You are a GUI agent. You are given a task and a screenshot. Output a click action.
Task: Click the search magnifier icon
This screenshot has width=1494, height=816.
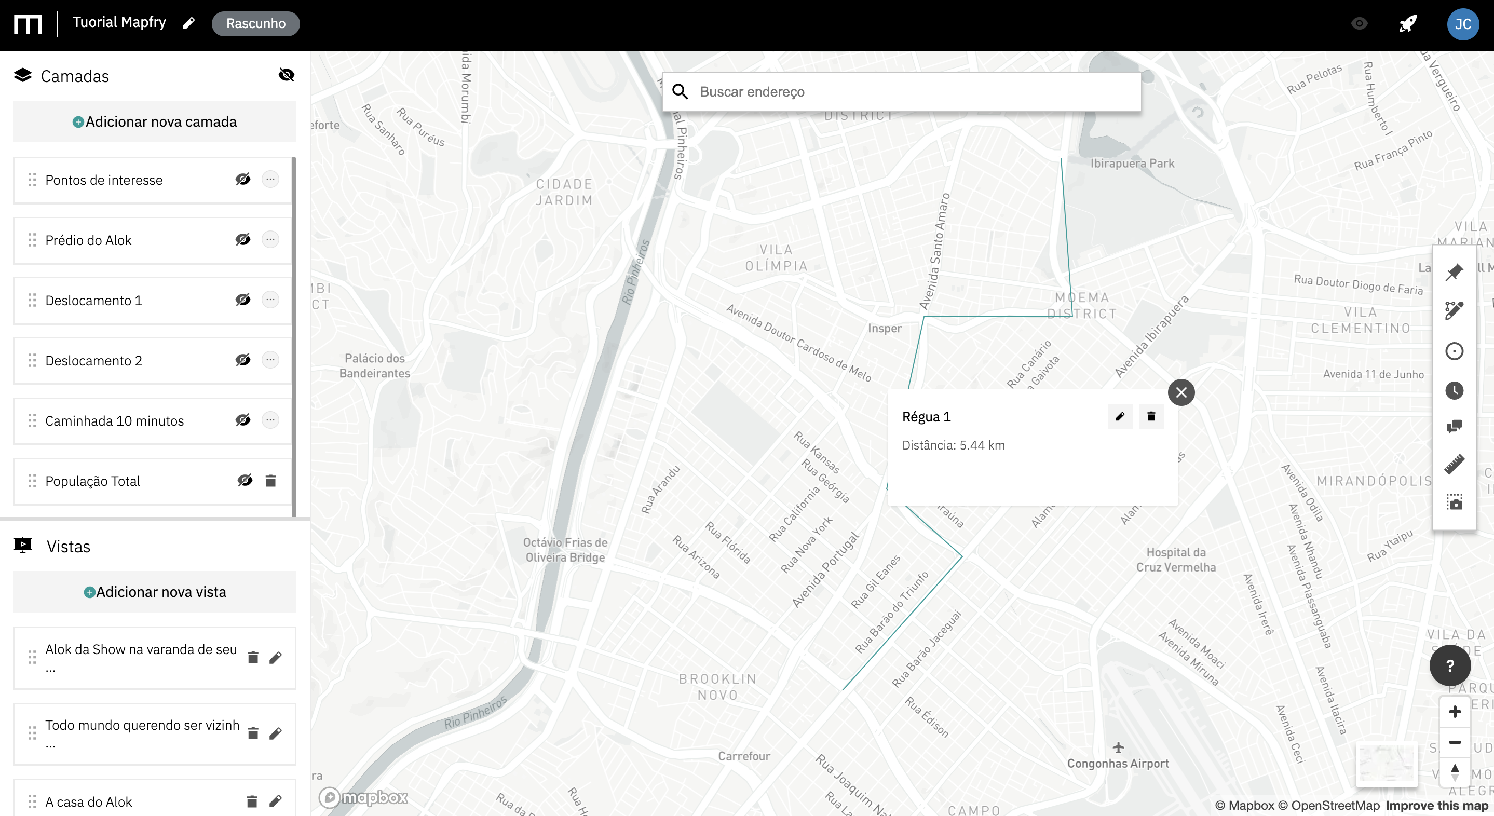(x=680, y=92)
